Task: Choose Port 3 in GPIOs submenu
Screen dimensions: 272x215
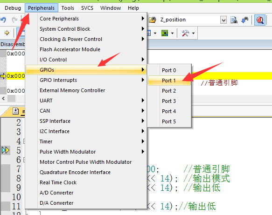Action: click(169, 101)
